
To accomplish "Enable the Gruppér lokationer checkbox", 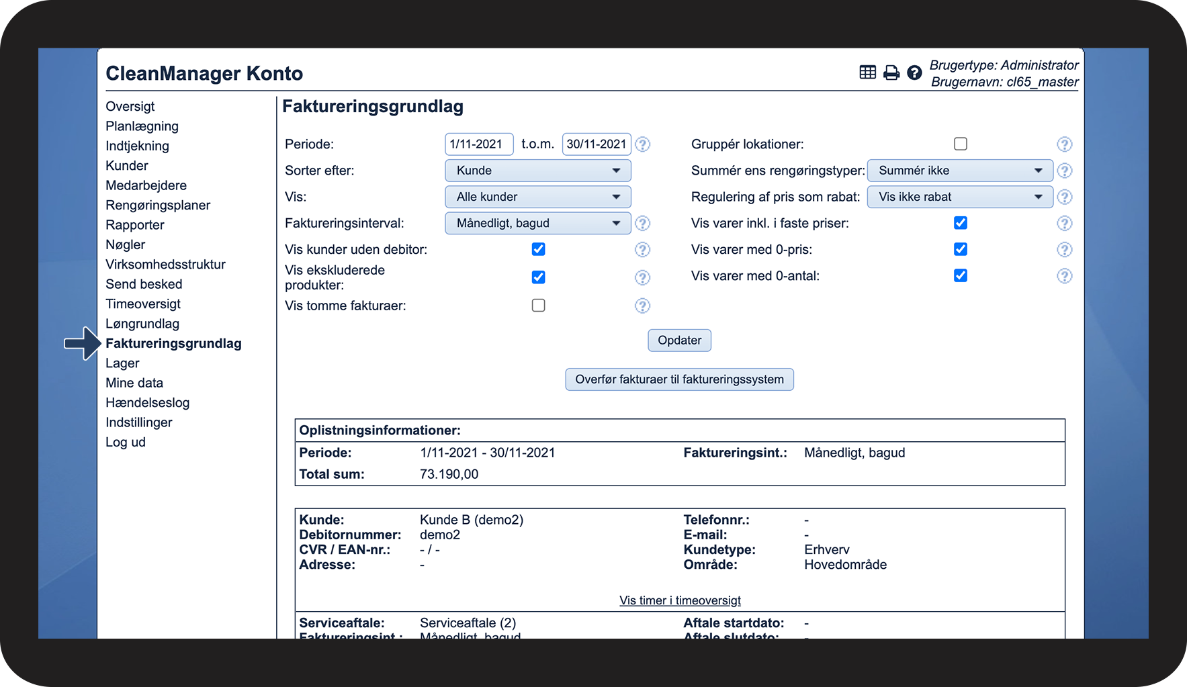I will [961, 144].
